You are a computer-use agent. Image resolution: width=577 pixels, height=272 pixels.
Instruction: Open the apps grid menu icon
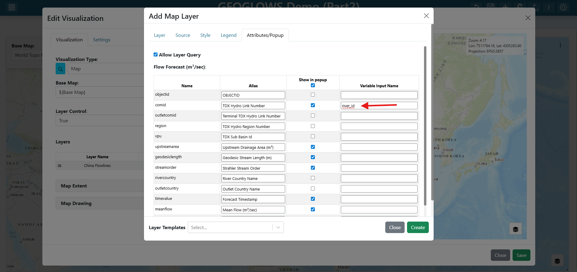tap(12, 7)
